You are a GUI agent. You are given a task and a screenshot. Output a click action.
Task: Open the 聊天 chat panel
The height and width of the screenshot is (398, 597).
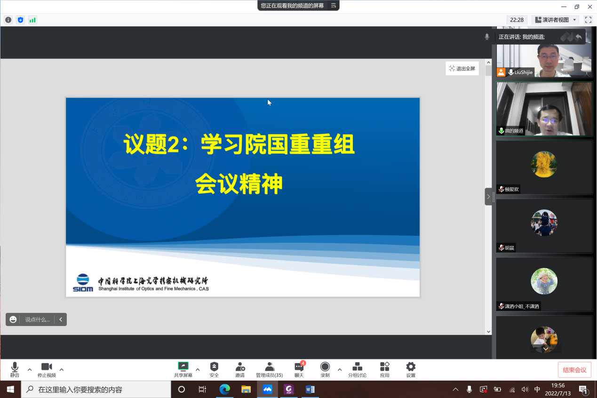point(299,369)
